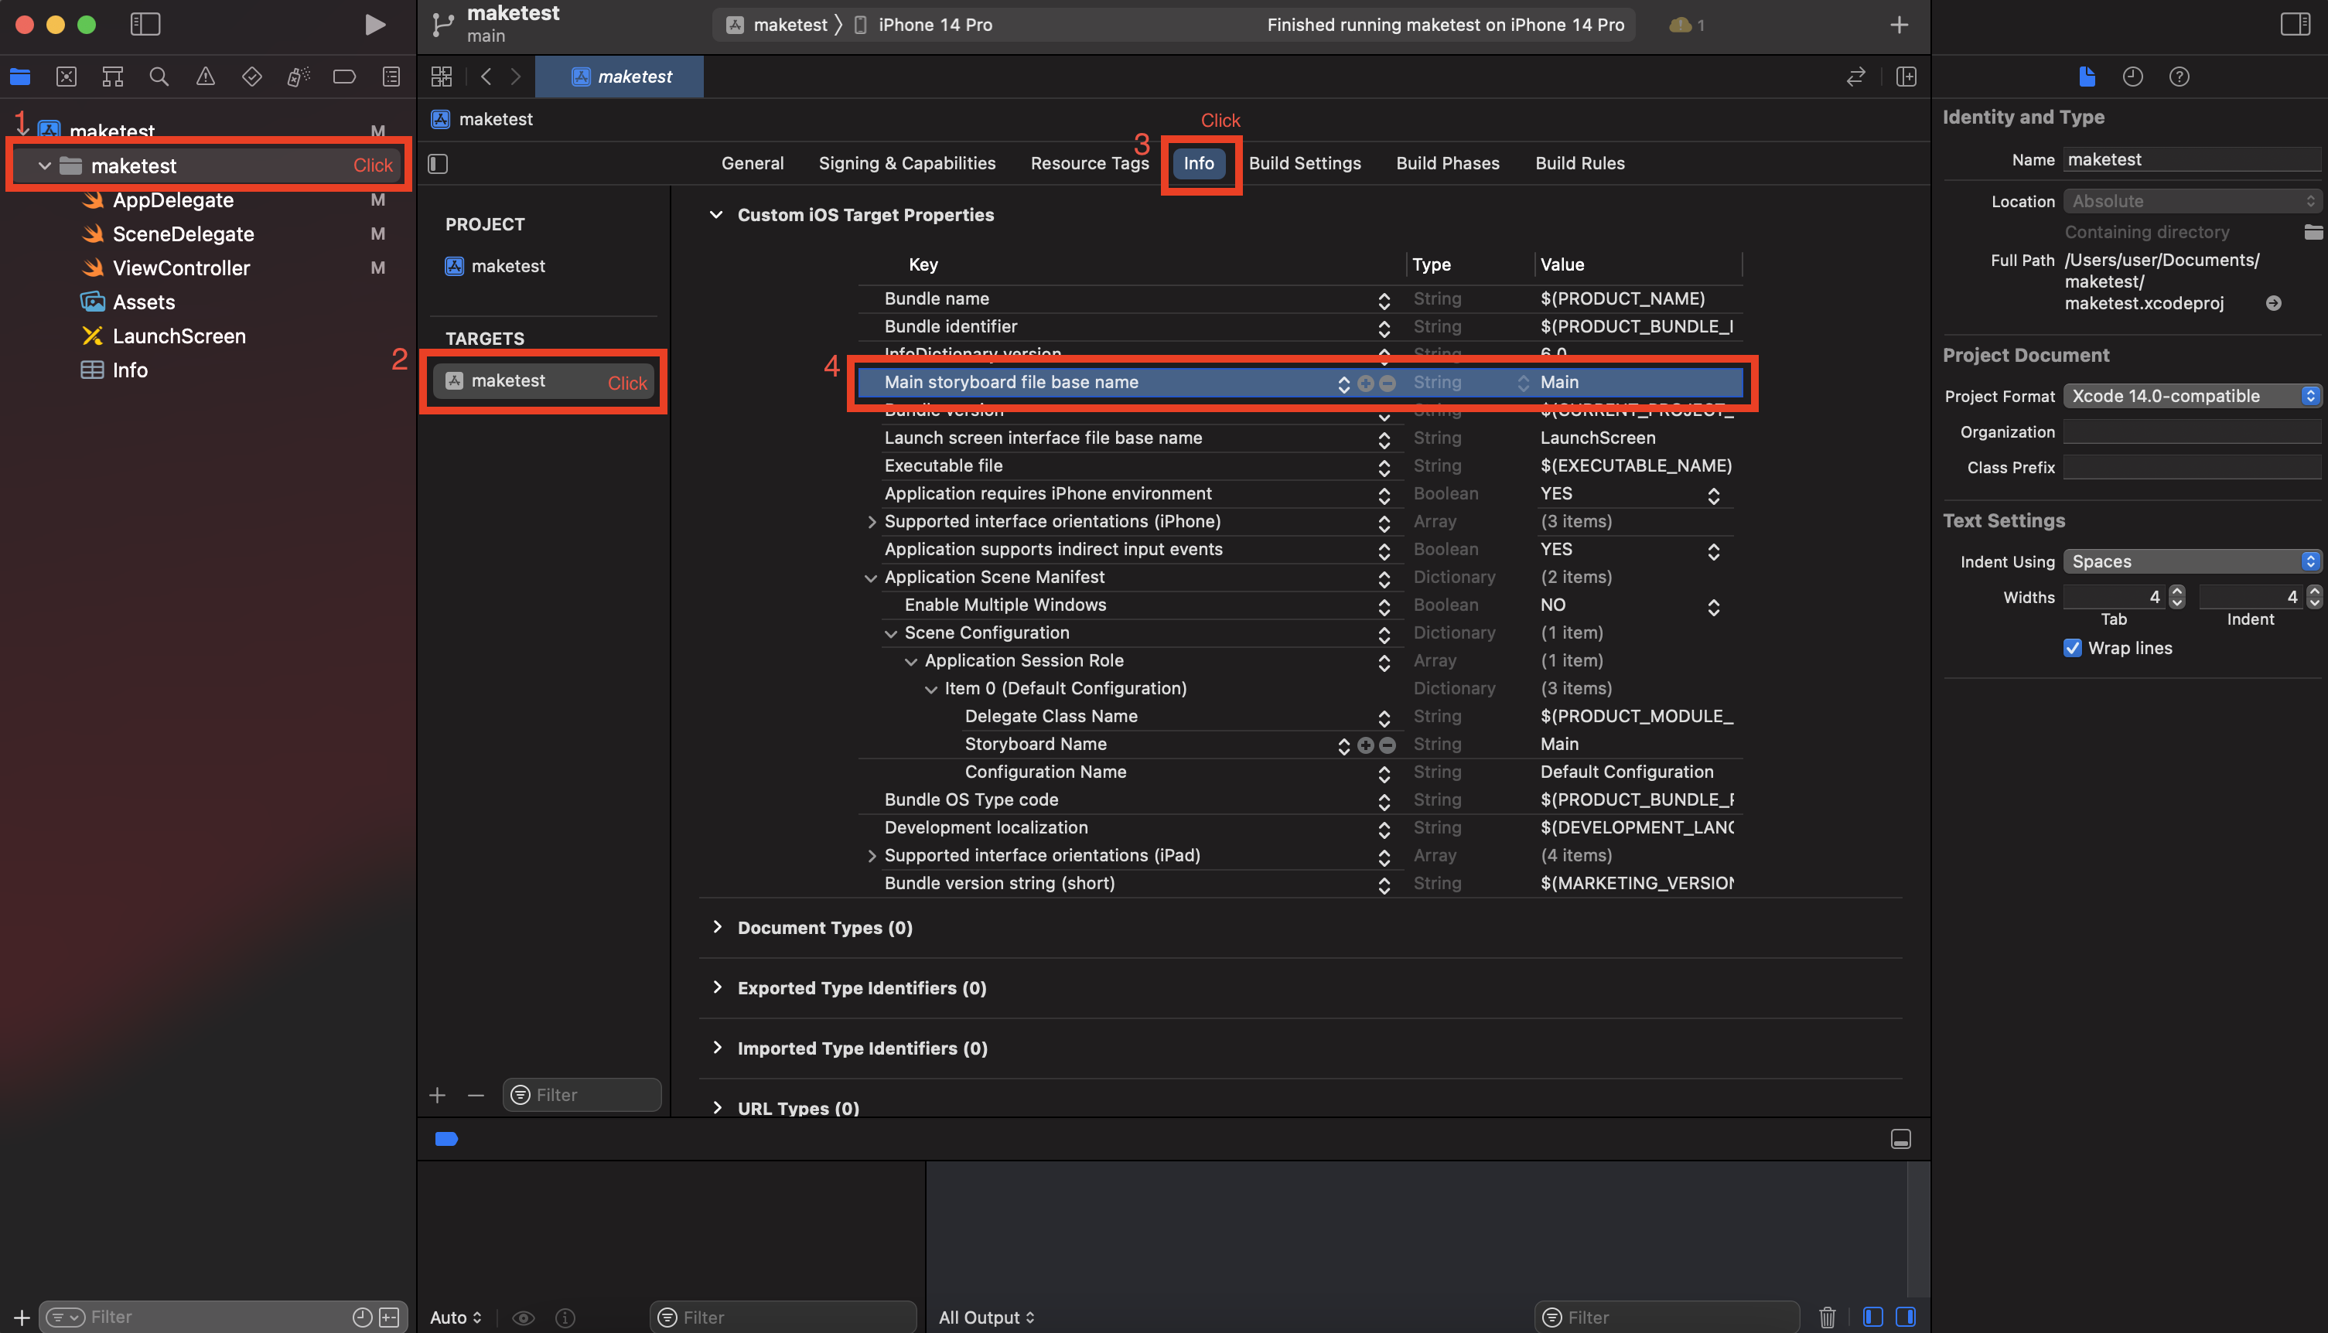Viewport: 2328px width, 1333px height.
Task: Click the add editor split icon
Action: point(1906,77)
